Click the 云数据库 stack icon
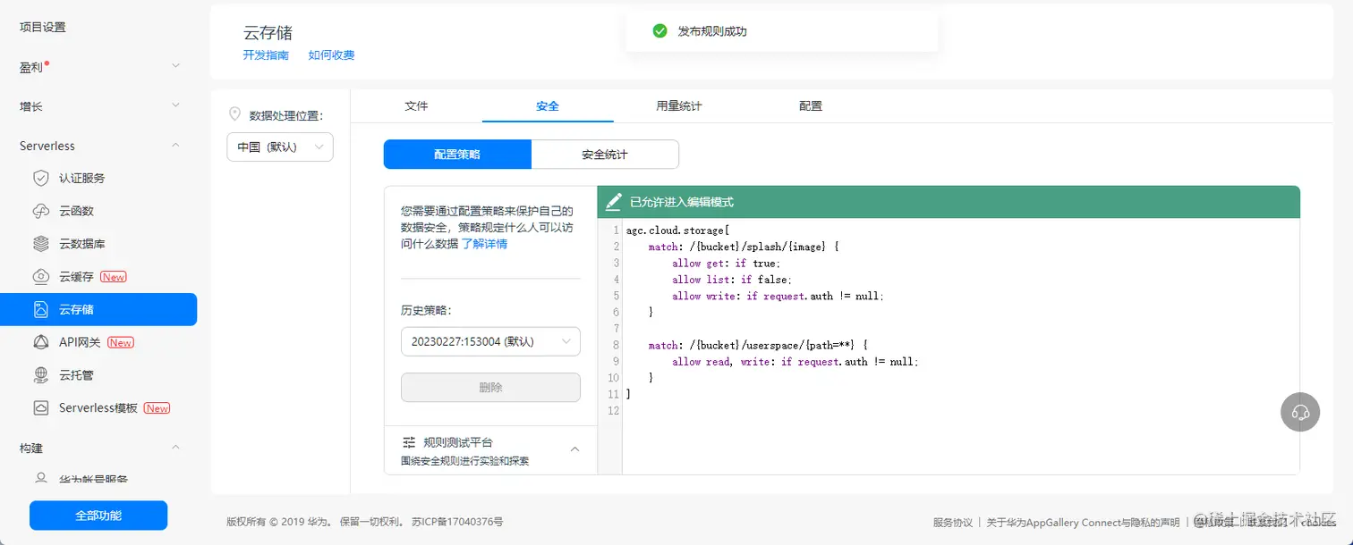The image size is (1353, 545). click(x=40, y=244)
